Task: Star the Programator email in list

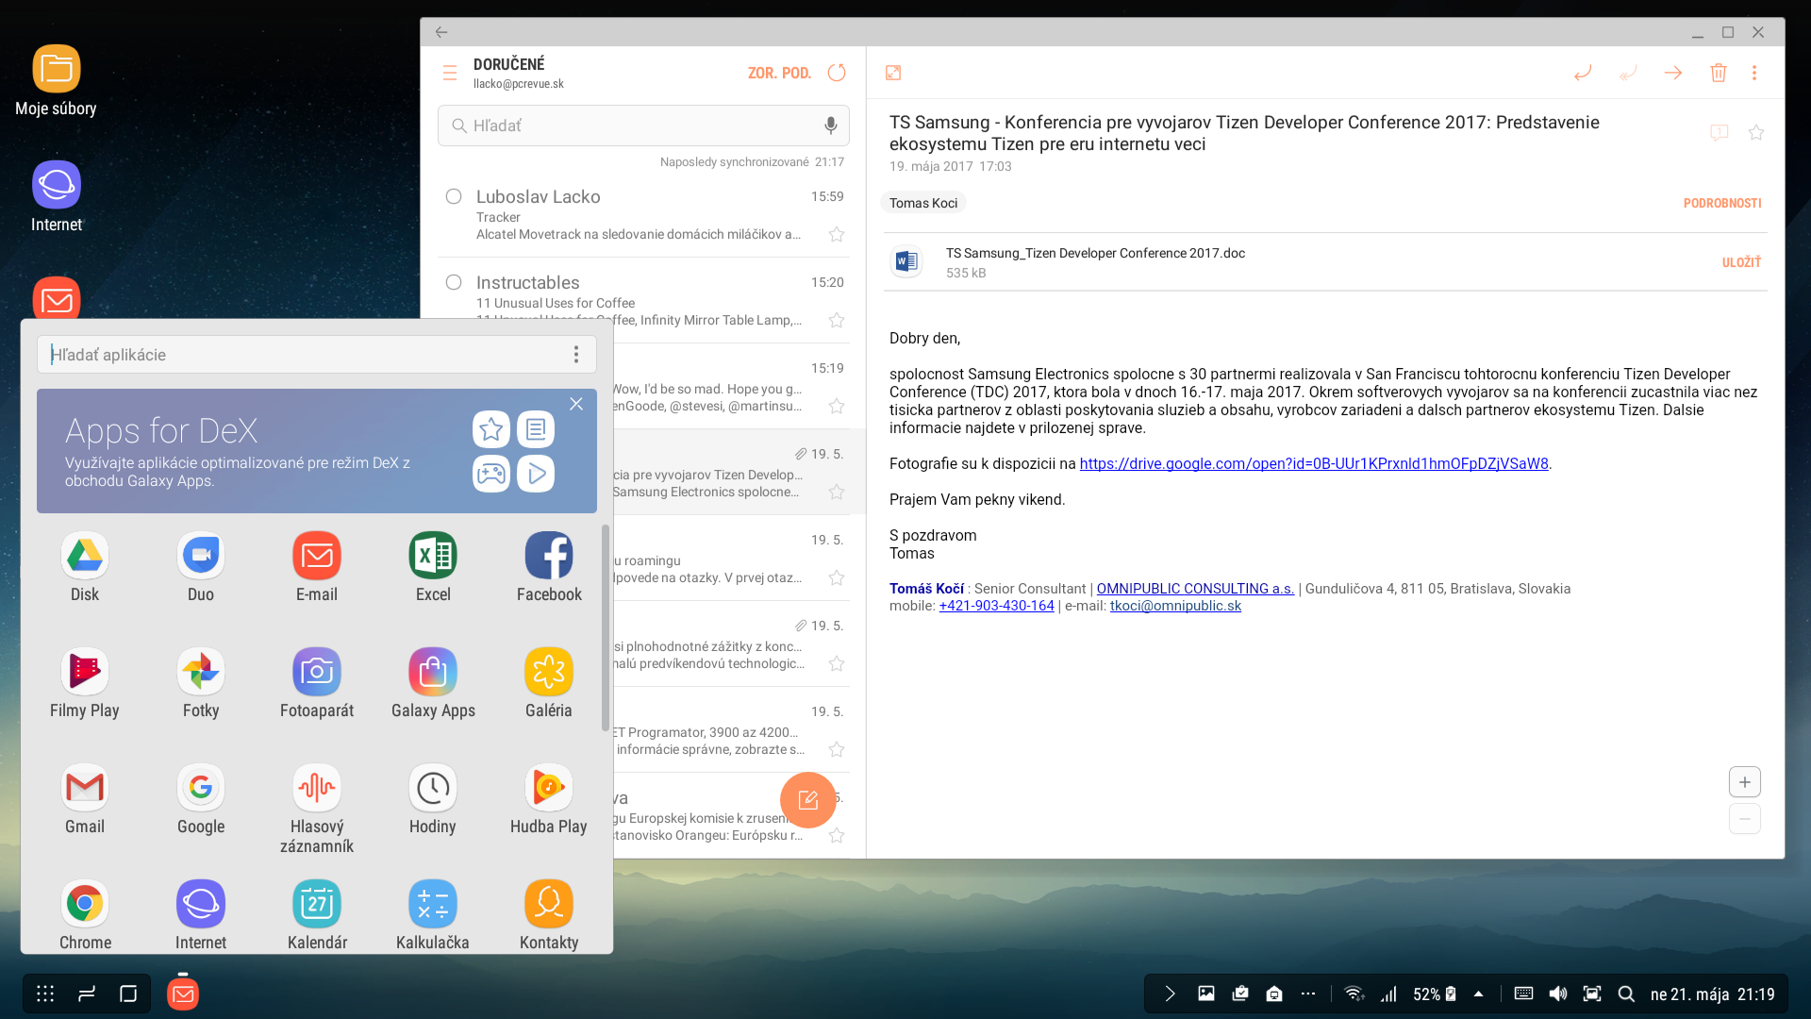Action: [837, 749]
